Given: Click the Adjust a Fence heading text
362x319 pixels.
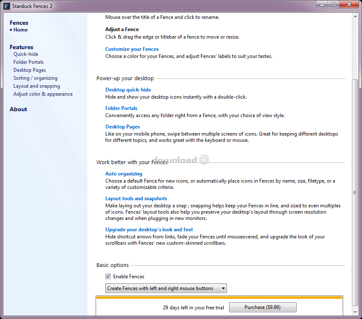Looking at the screenshot, I should pos(122,29).
